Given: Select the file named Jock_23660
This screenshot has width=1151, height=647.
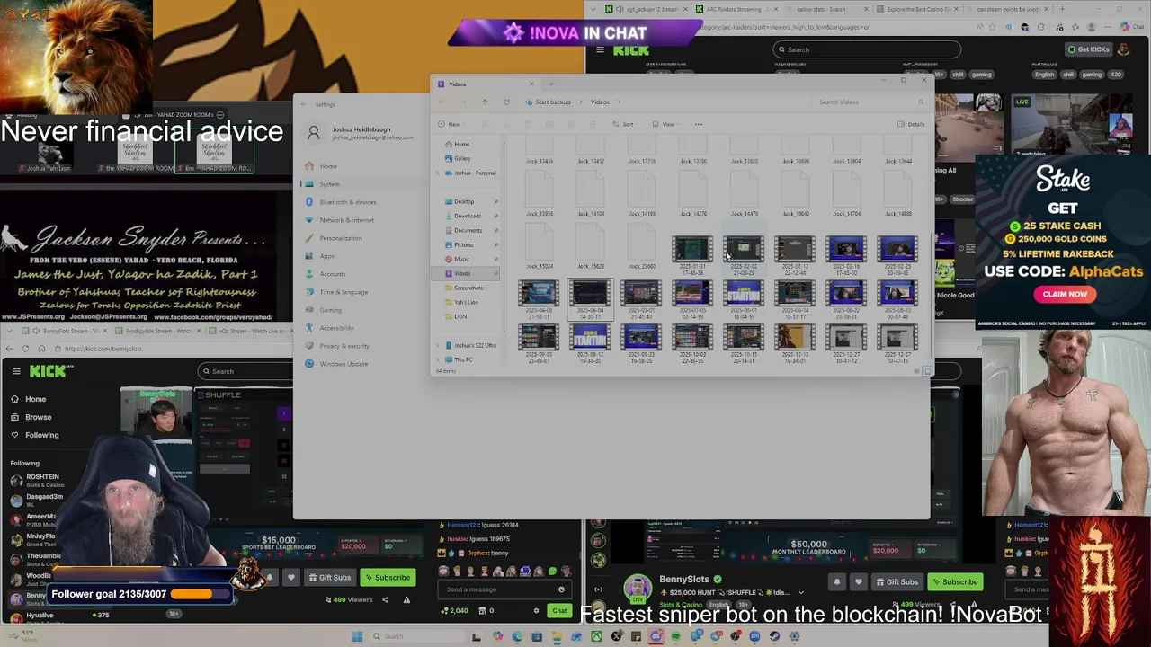Looking at the screenshot, I should [642, 247].
